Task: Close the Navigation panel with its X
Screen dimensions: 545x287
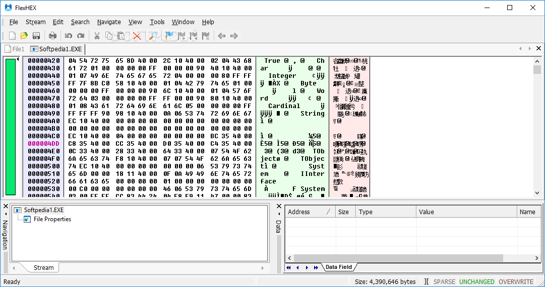Action: tap(6, 206)
